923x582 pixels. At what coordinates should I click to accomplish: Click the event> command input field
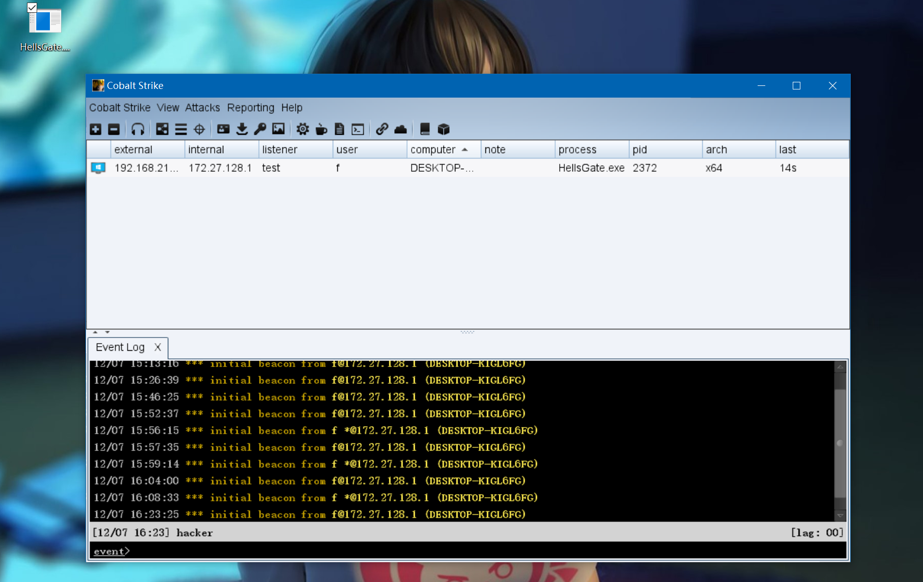point(468,551)
